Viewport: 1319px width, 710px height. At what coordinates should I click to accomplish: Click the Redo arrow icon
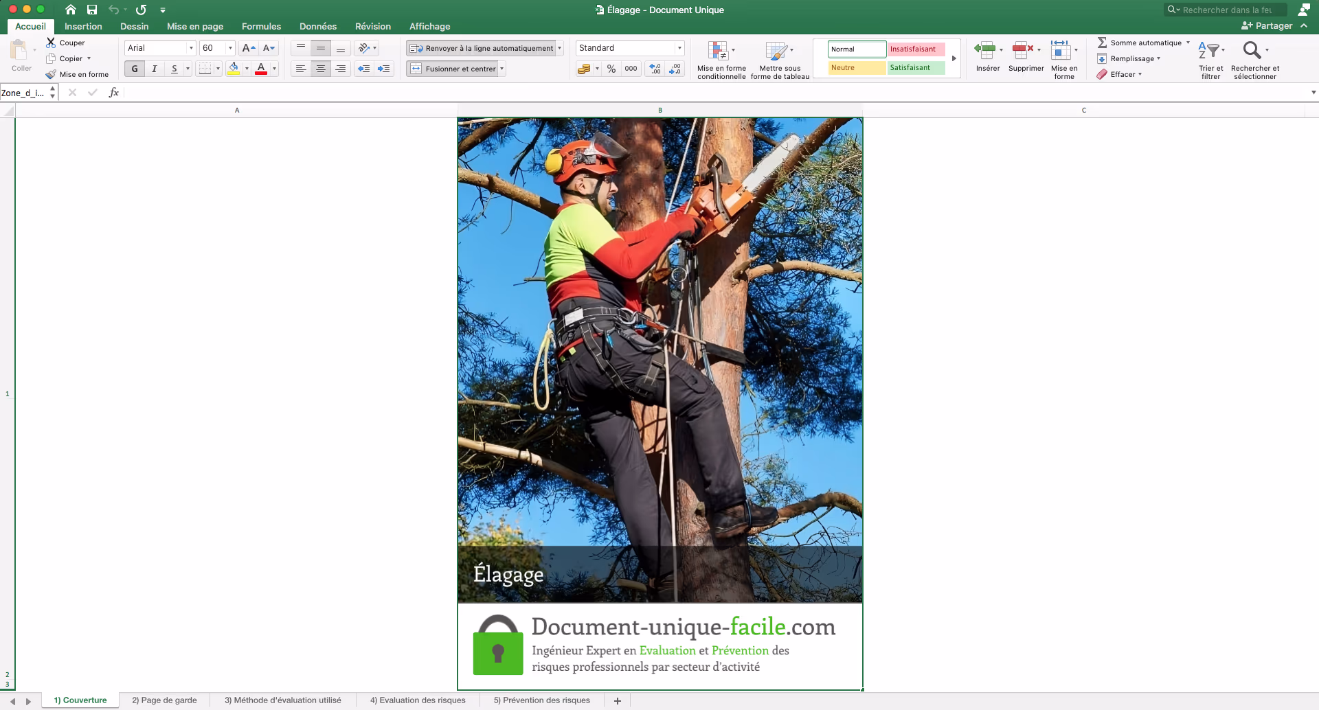141,10
